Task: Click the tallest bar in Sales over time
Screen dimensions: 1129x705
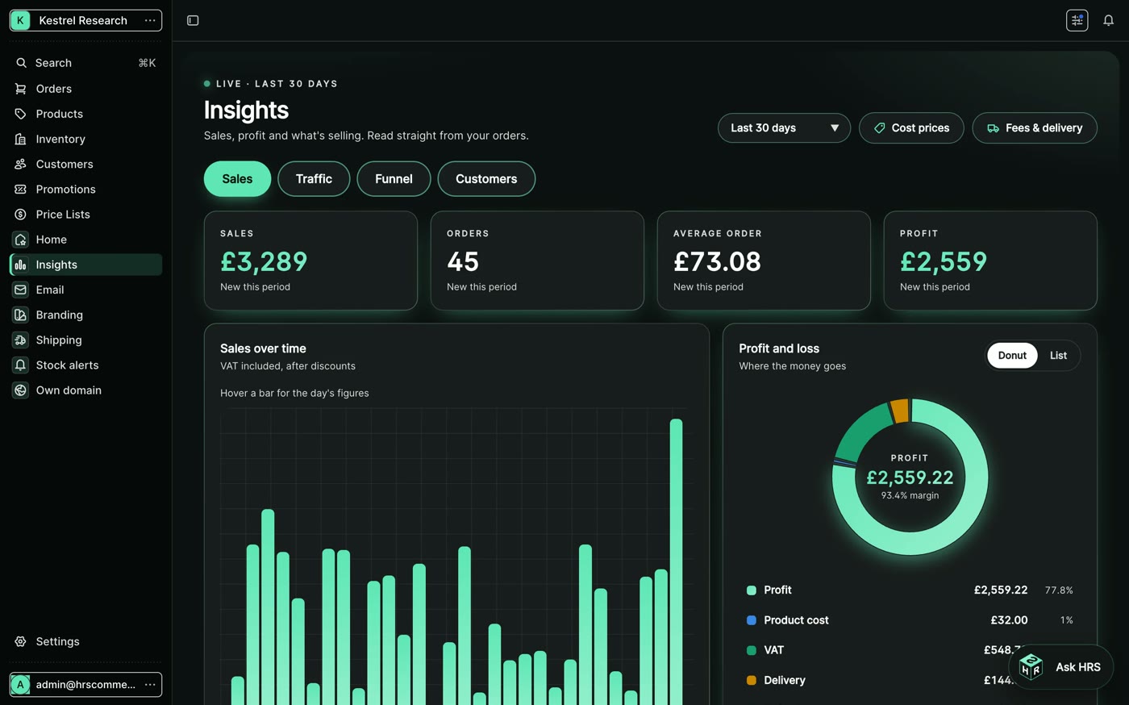Action: click(x=676, y=561)
